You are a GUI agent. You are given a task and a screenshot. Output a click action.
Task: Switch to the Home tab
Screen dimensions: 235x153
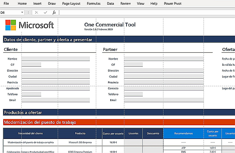click(22, 4)
